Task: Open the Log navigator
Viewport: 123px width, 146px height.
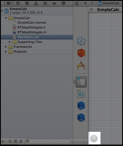Action: click(63, 3)
